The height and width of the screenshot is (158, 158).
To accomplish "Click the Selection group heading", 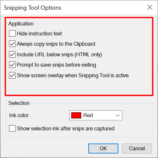I will (19, 103).
